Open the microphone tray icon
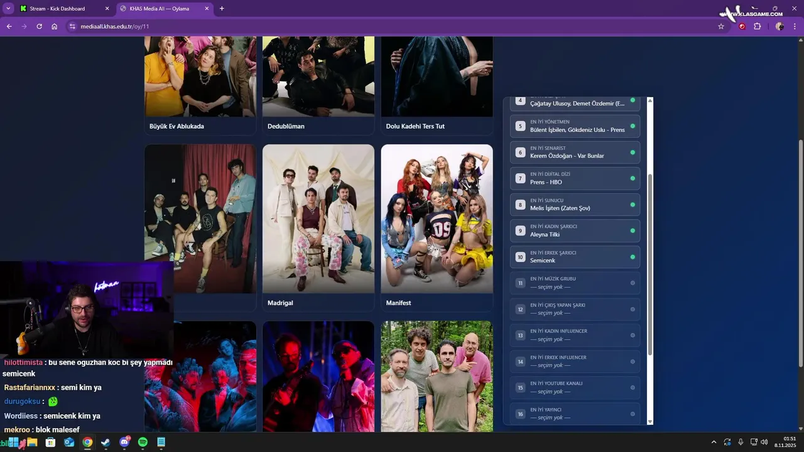This screenshot has height=452, width=804. 741,443
